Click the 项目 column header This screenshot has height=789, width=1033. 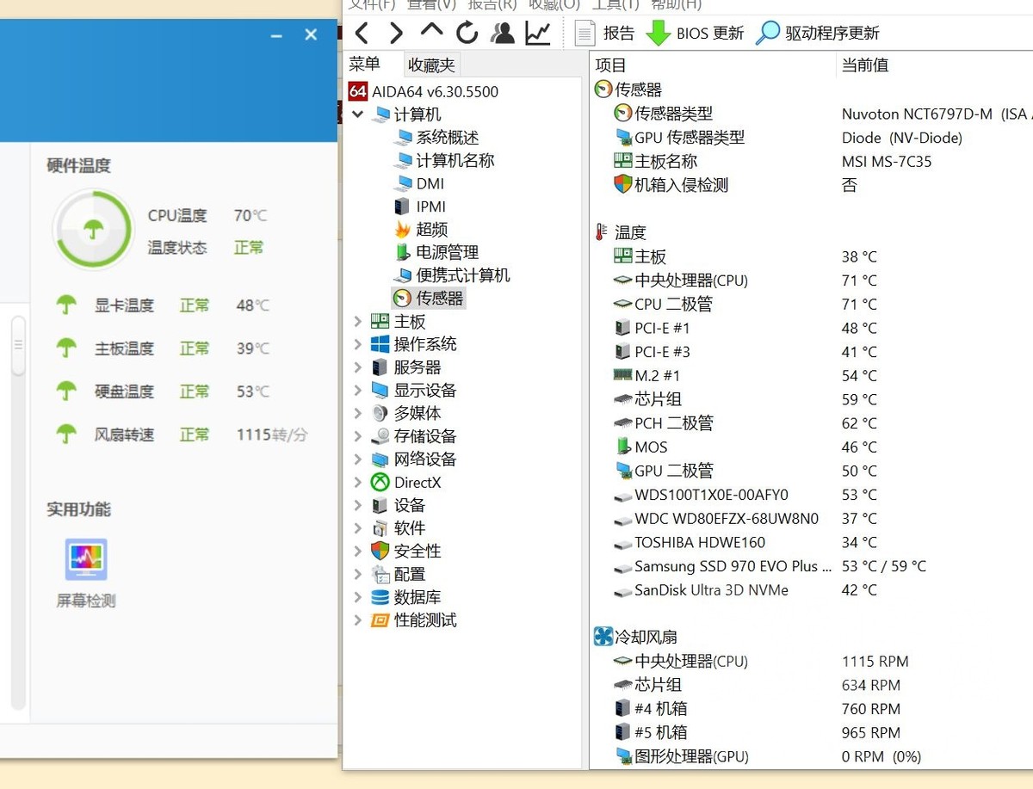(x=712, y=65)
